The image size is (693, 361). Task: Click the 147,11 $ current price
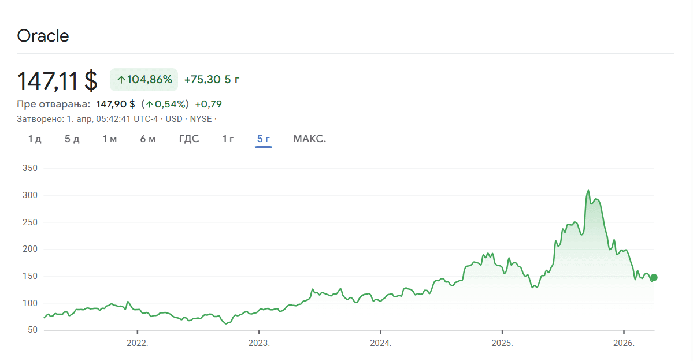(57, 80)
